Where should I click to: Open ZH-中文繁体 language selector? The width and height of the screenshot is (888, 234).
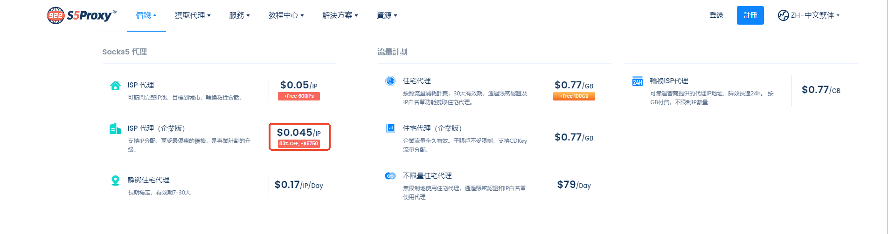tap(809, 15)
